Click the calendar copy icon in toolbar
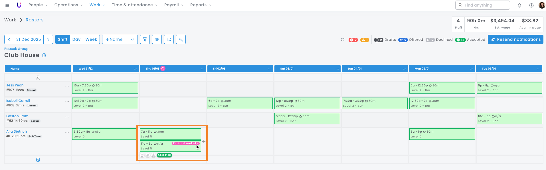546x170 pixels. pos(169,39)
